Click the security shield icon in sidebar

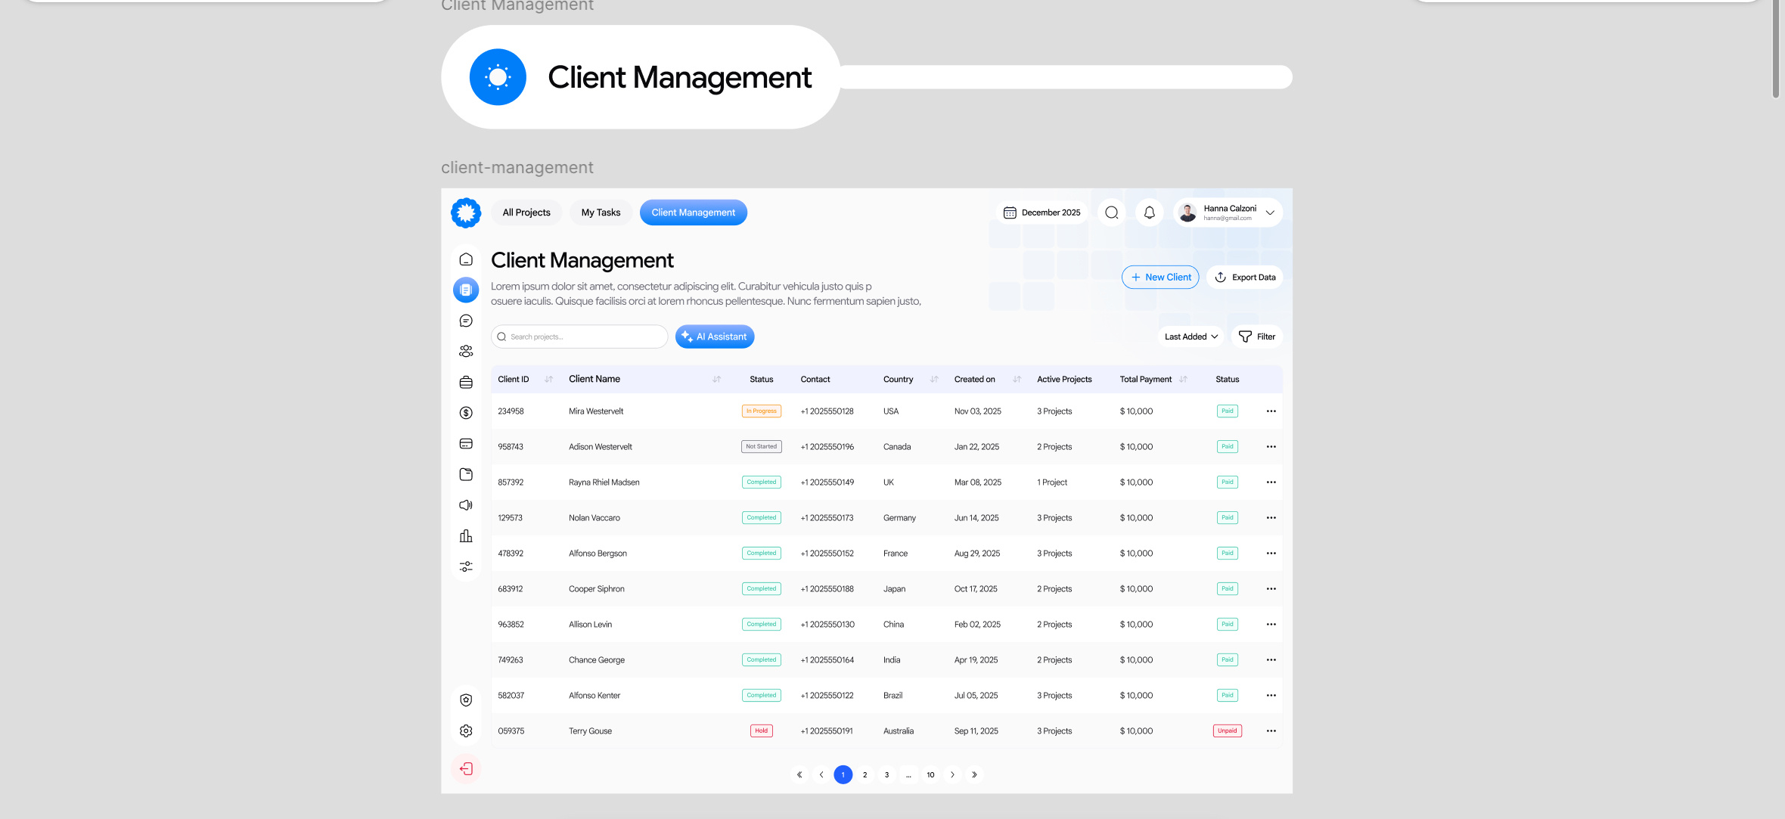click(466, 700)
